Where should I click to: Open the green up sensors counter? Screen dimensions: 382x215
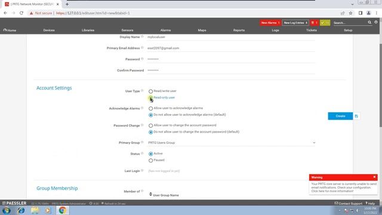325,23
